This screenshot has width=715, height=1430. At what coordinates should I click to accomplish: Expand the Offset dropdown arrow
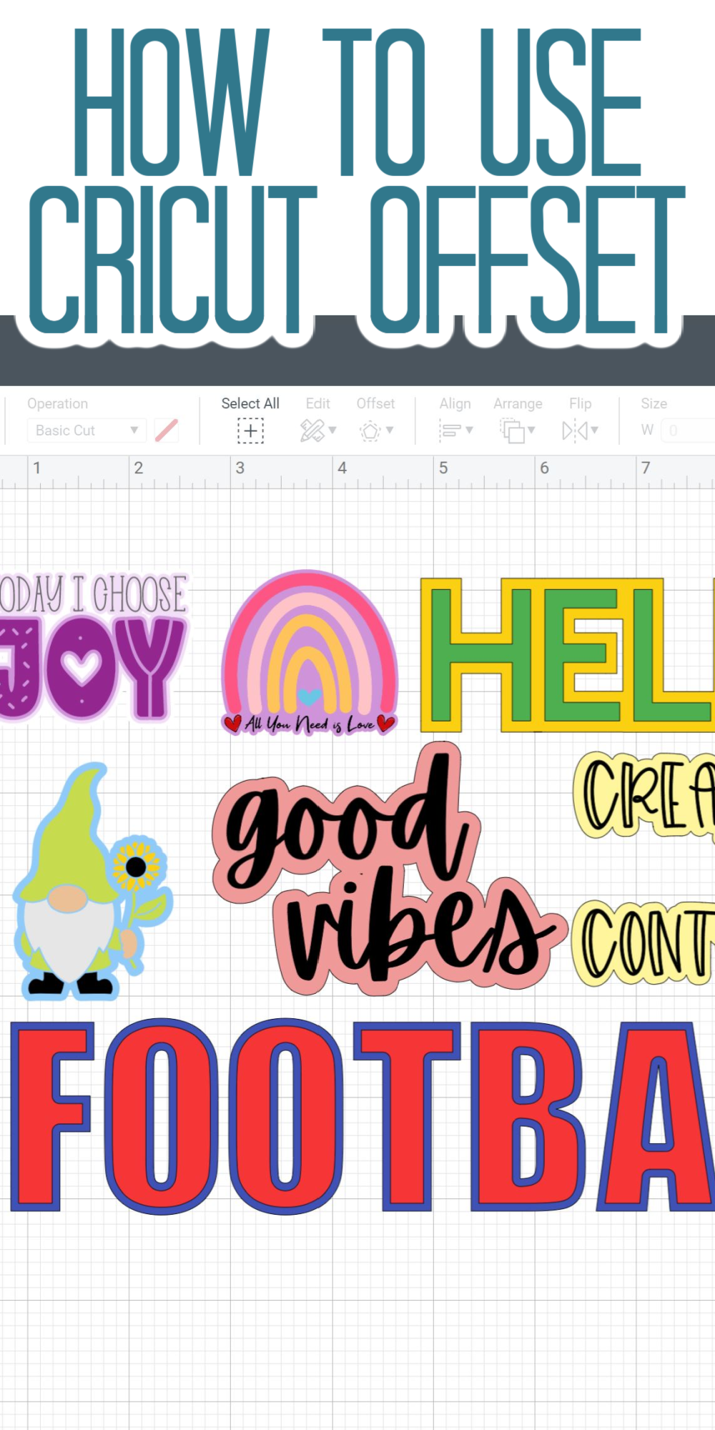pos(390,430)
